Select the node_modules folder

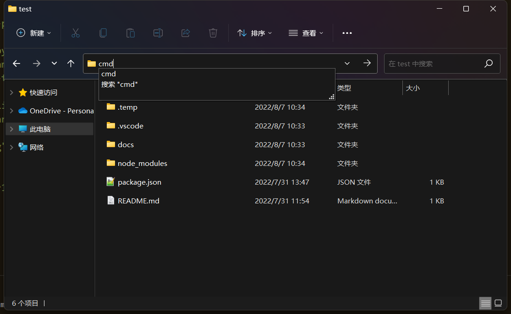pyautogui.click(x=142, y=163)
